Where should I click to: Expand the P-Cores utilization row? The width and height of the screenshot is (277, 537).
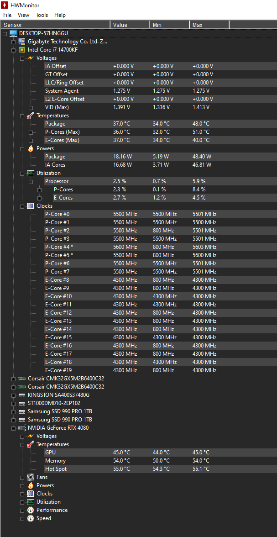pyautogui.click(x=39, y=190)
